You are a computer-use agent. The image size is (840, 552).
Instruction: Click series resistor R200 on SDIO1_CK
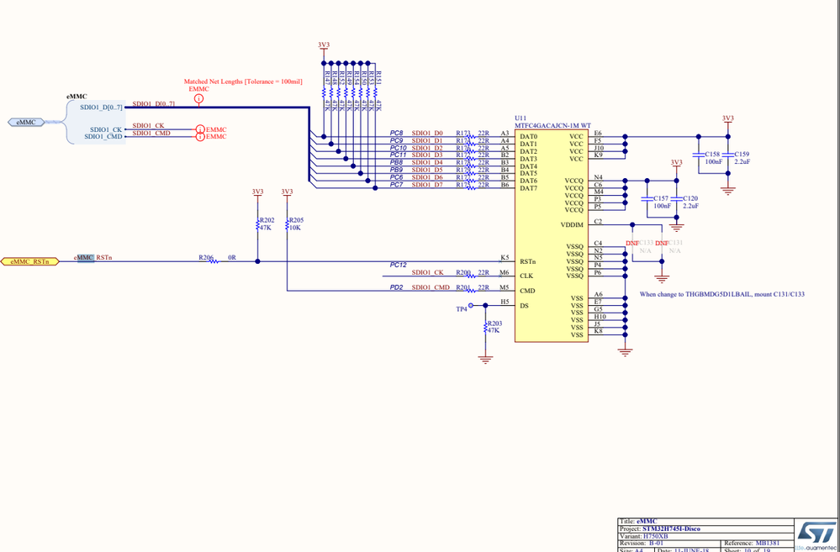tap(471, 276)
